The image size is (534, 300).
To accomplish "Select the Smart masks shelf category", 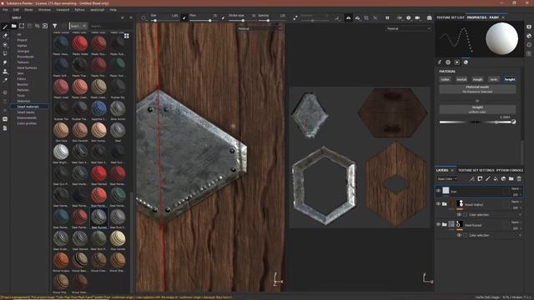I will [26, 112].
